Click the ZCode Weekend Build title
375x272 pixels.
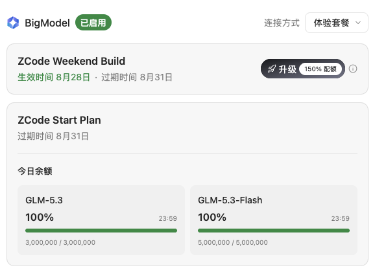[71, 61]
